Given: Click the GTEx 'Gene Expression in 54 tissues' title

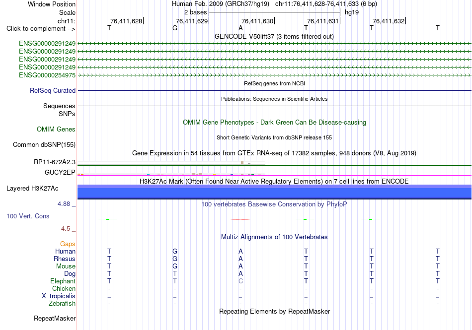Looking at the screenshot, I should click(x=274, y=153).
